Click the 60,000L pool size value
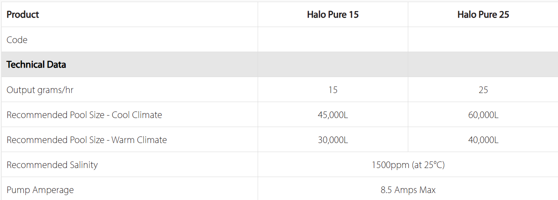Image resolution: width=558 pixels, height=200 pixels. coord(483,115)
